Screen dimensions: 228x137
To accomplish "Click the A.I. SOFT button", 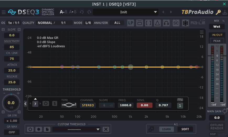I will coord(185,129).
